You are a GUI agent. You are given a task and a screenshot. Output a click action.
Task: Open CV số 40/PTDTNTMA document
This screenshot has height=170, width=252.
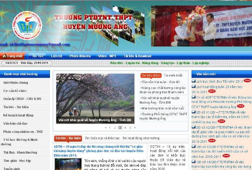point(221,102)
